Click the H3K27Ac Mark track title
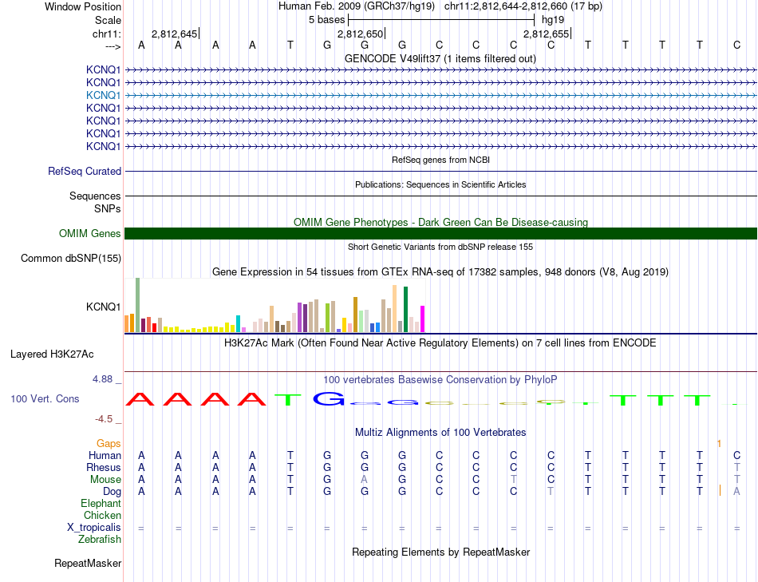The image size is (758, 582). pyautogui.click(x=440, y=343)
